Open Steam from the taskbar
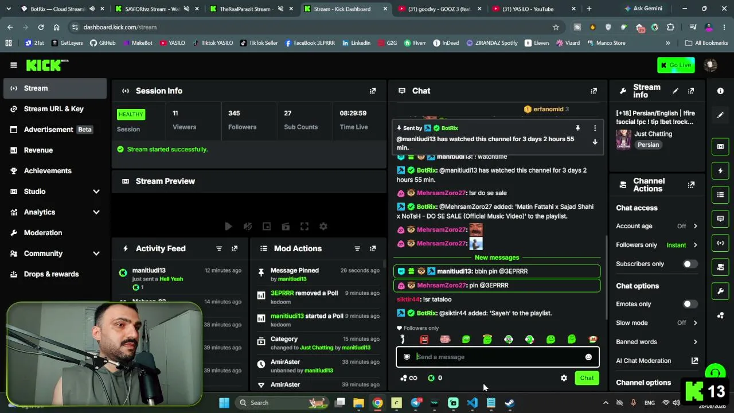 click(509, 403)
